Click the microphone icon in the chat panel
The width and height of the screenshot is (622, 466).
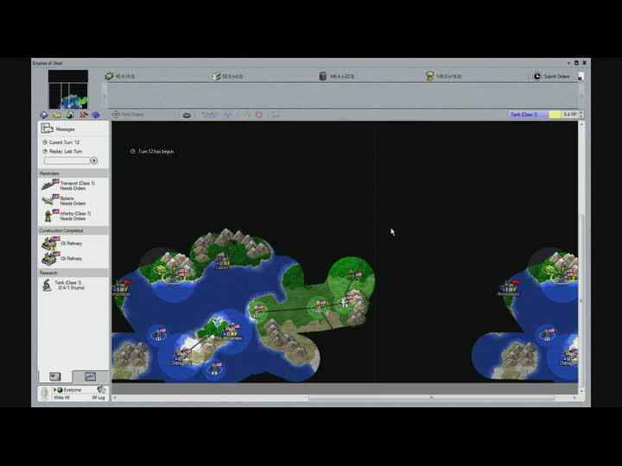point(45,394)
